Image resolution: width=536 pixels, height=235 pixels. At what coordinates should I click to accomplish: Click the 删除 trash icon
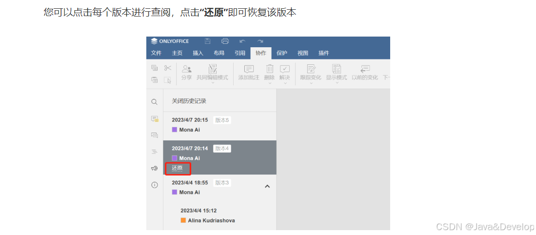tap(270, 69)
